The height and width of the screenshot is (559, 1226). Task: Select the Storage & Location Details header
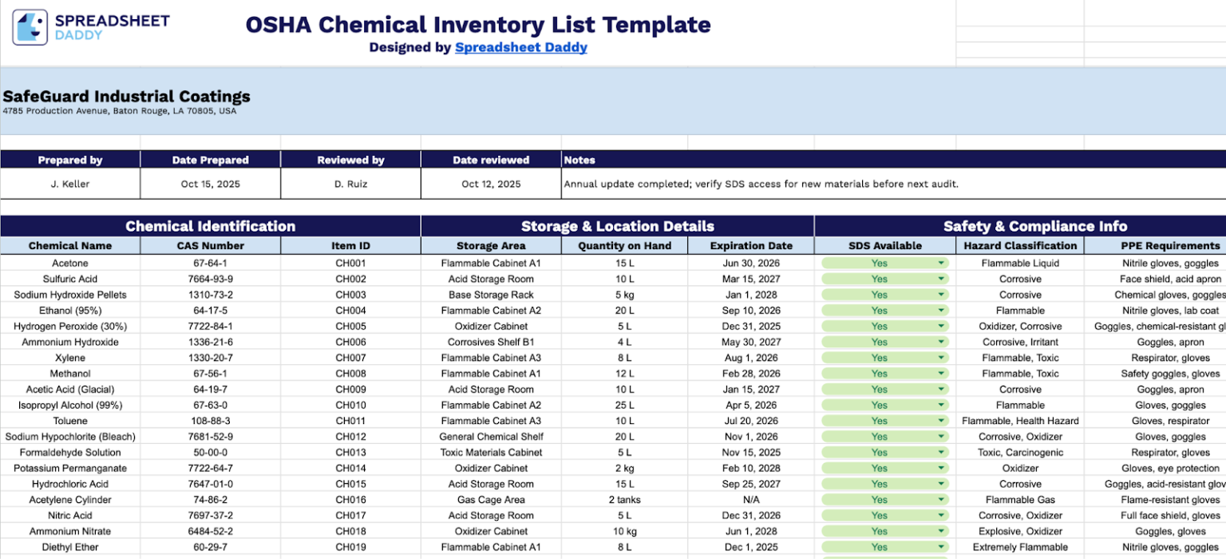(617, 226)
